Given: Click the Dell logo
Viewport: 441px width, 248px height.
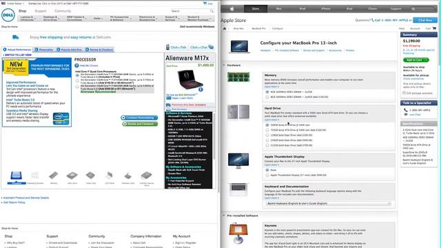Looking at the screenshot, I should pos(8,15).
